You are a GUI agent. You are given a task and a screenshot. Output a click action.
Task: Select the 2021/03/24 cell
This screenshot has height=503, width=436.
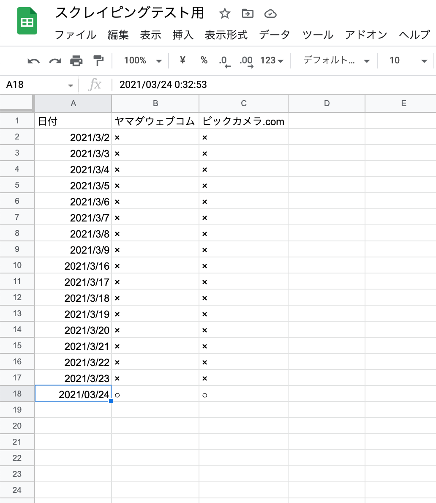click(73, 394)
